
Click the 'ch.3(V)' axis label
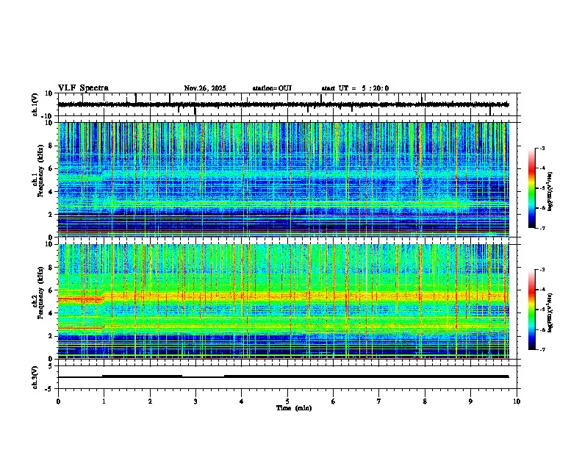click(35, 377)
